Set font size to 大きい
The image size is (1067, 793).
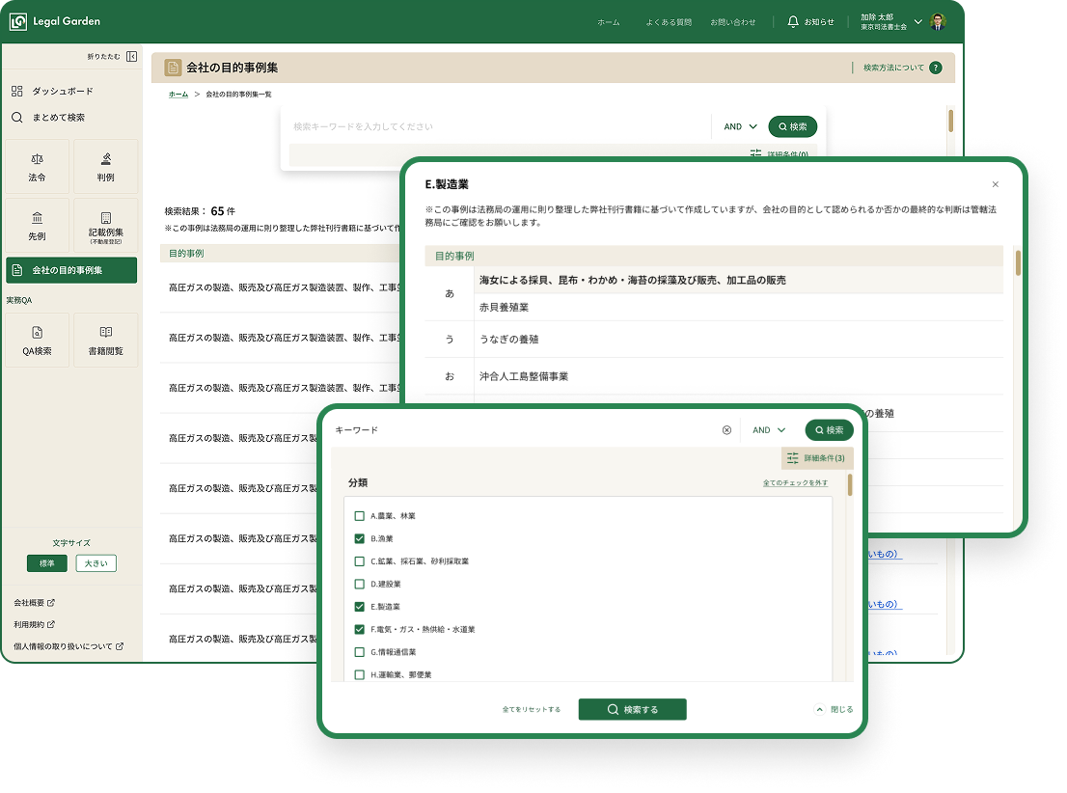(x=96, y=563)
